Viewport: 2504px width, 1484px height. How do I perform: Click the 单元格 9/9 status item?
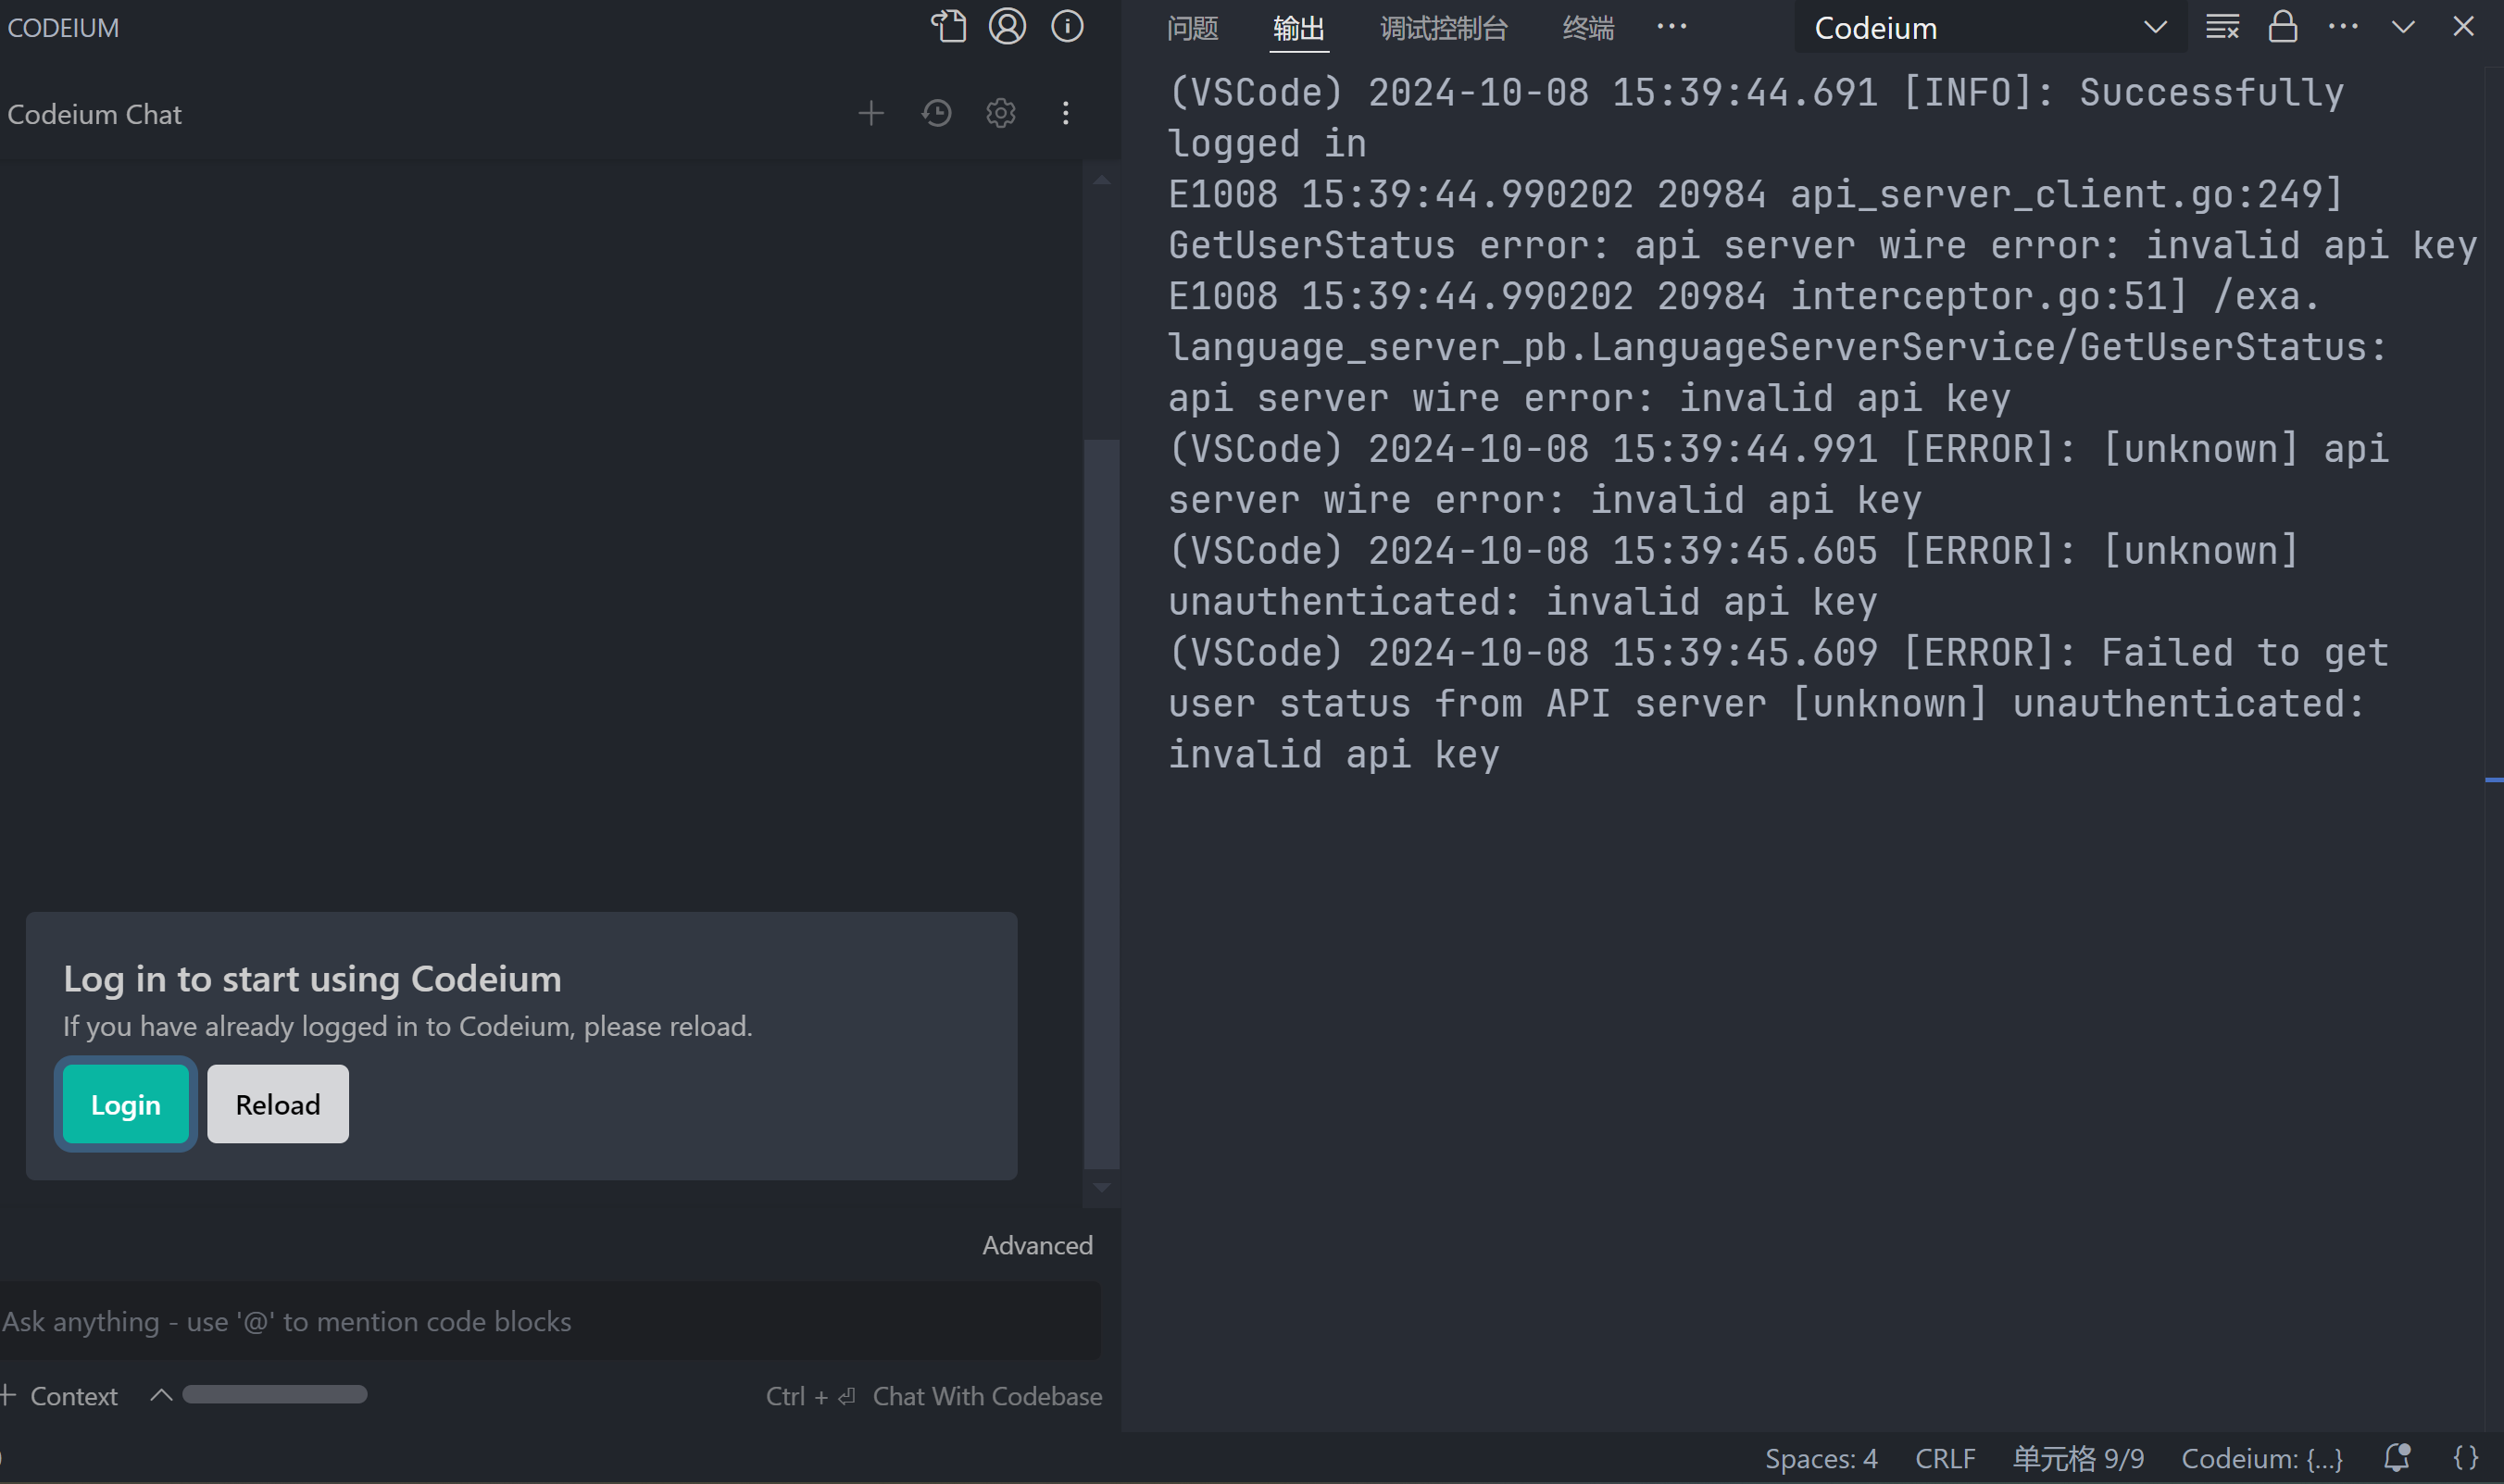(x=2078, y=1459)
